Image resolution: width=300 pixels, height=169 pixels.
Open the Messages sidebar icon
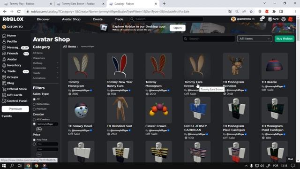pyautogui.click(x=4, y=47)
